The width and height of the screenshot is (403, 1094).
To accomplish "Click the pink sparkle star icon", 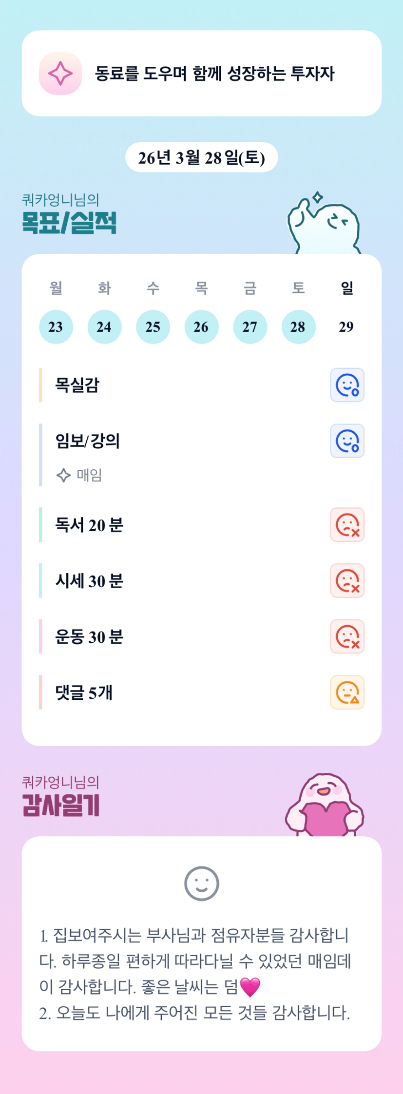I will pyautogui.click(x=60, y=74).
